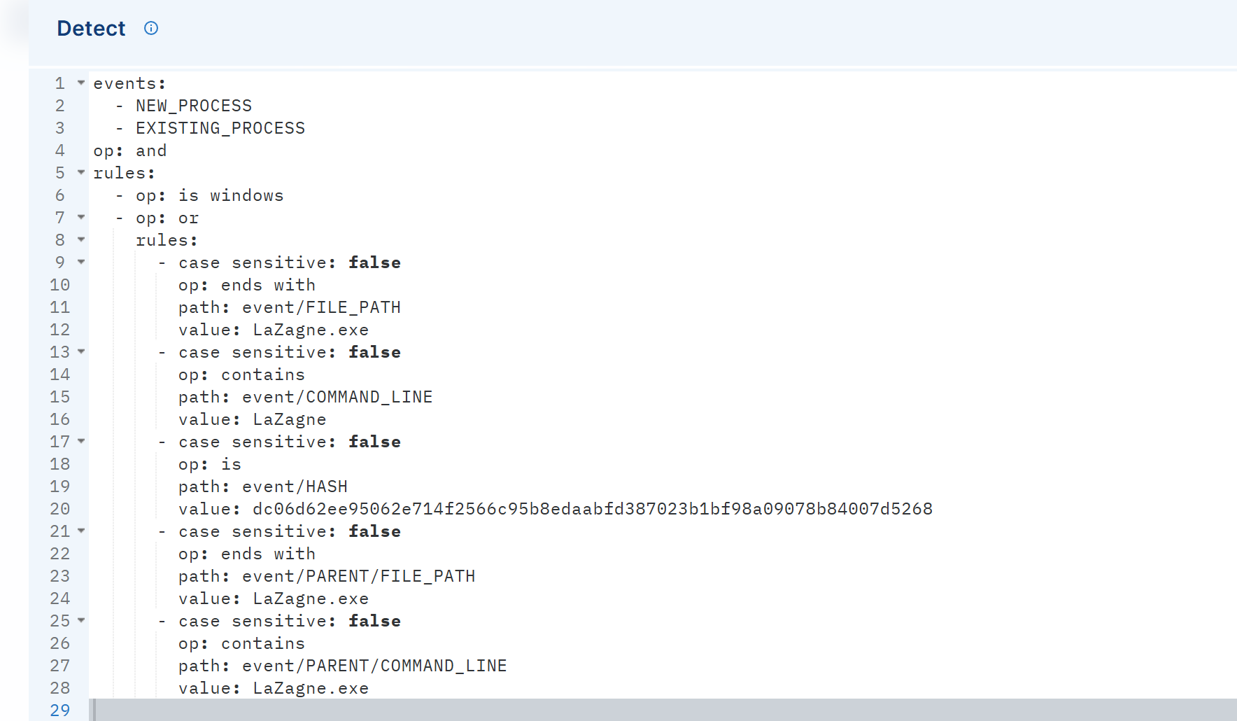Click the event/HASH path text
The height and width of the screenshot is (721, 1237).
295,486
